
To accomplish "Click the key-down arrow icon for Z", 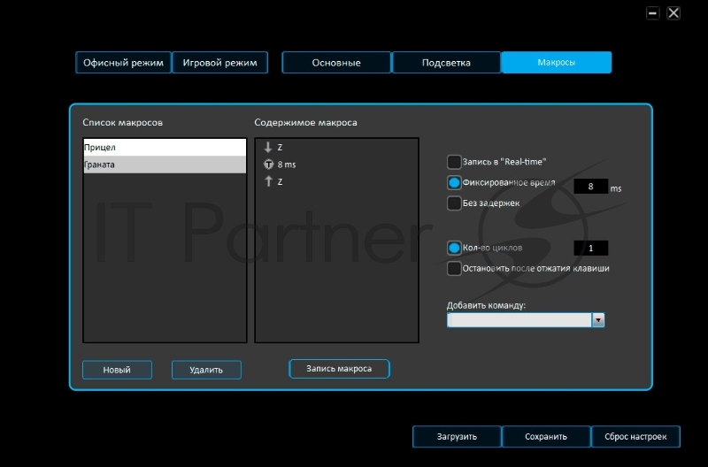I will pyautogui.click(x=268, y=148).
